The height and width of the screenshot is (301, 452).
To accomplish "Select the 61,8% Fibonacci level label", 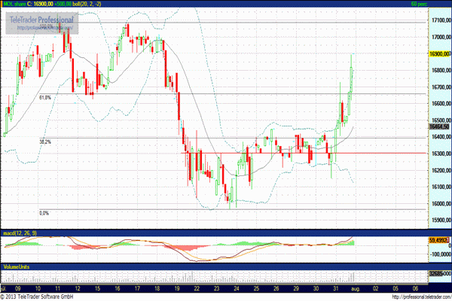I will (x=44, y=97).
